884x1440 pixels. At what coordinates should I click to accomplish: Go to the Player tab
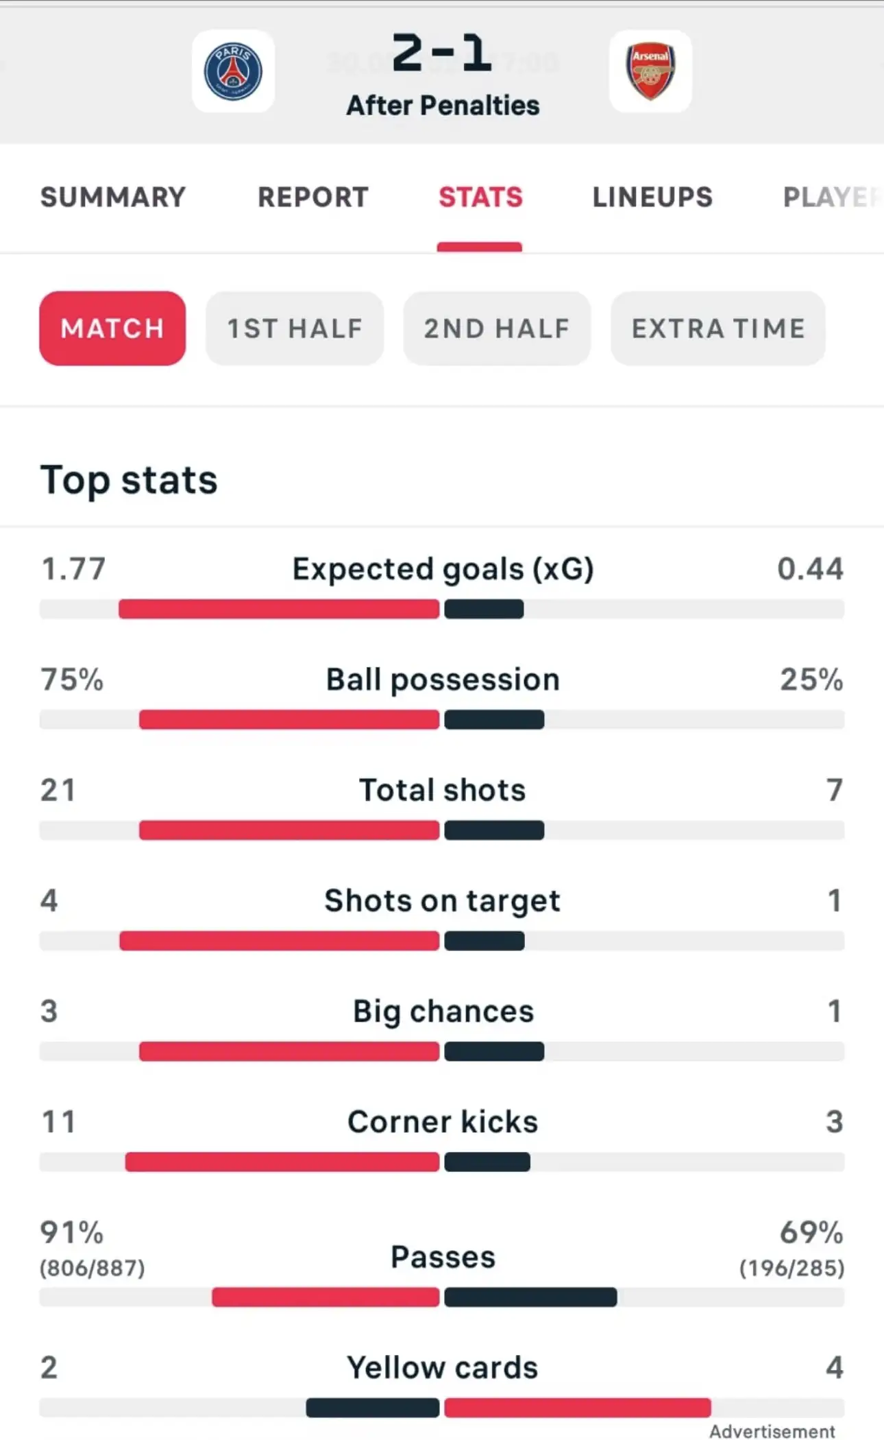832,197
